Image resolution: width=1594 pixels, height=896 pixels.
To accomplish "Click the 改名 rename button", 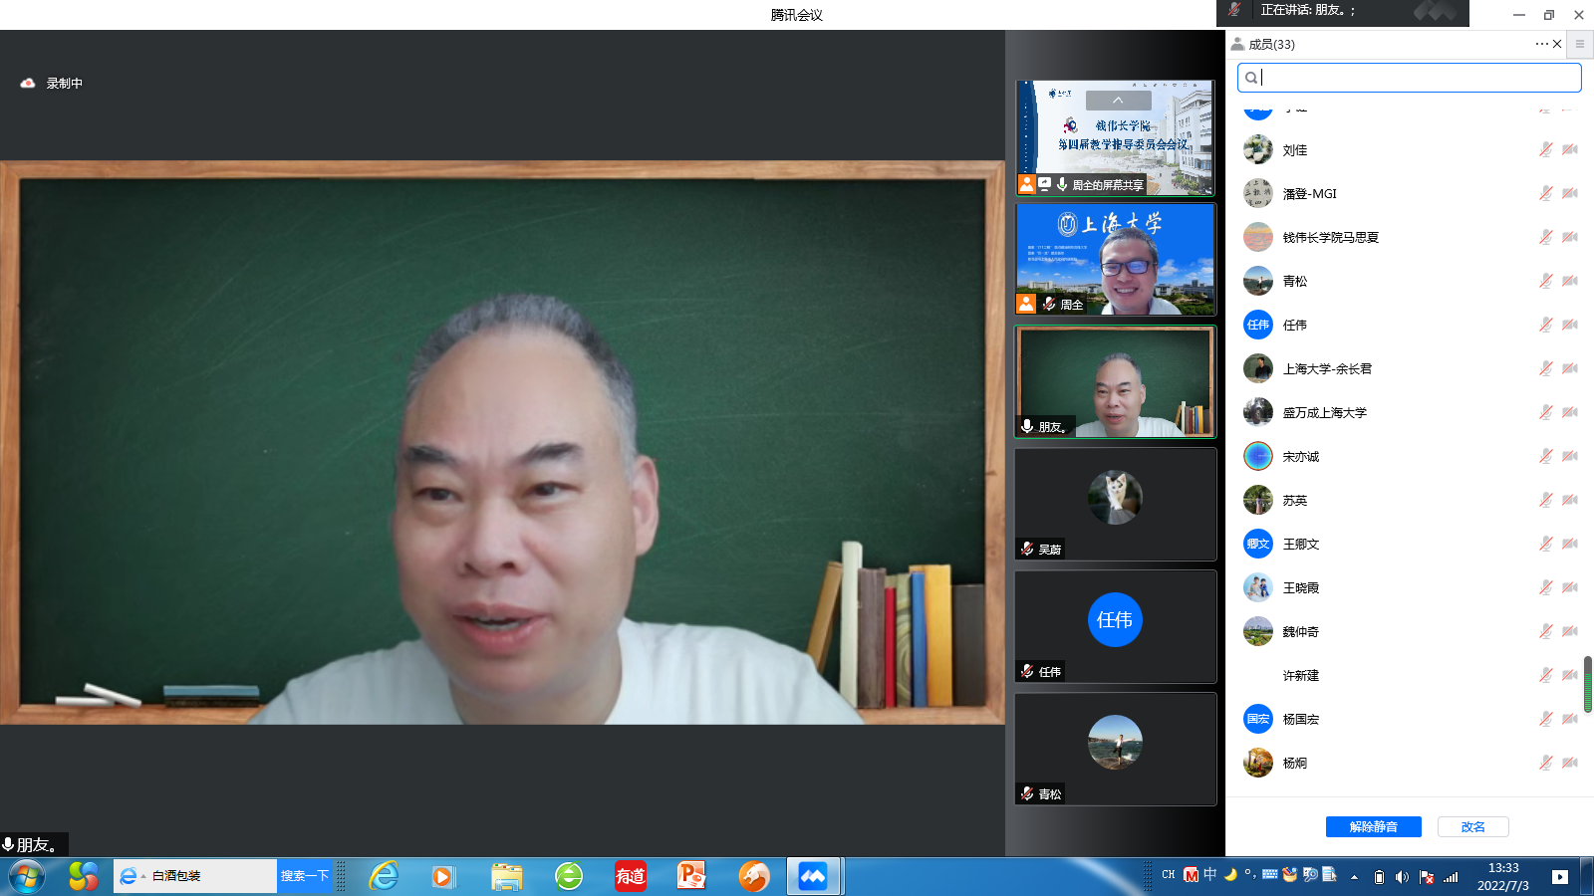I will 1472,827.
